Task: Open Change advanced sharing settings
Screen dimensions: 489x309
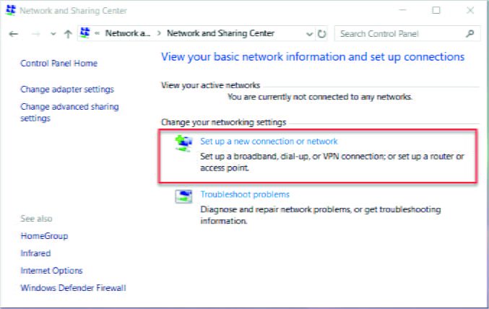Action: [x=69, y=112]
